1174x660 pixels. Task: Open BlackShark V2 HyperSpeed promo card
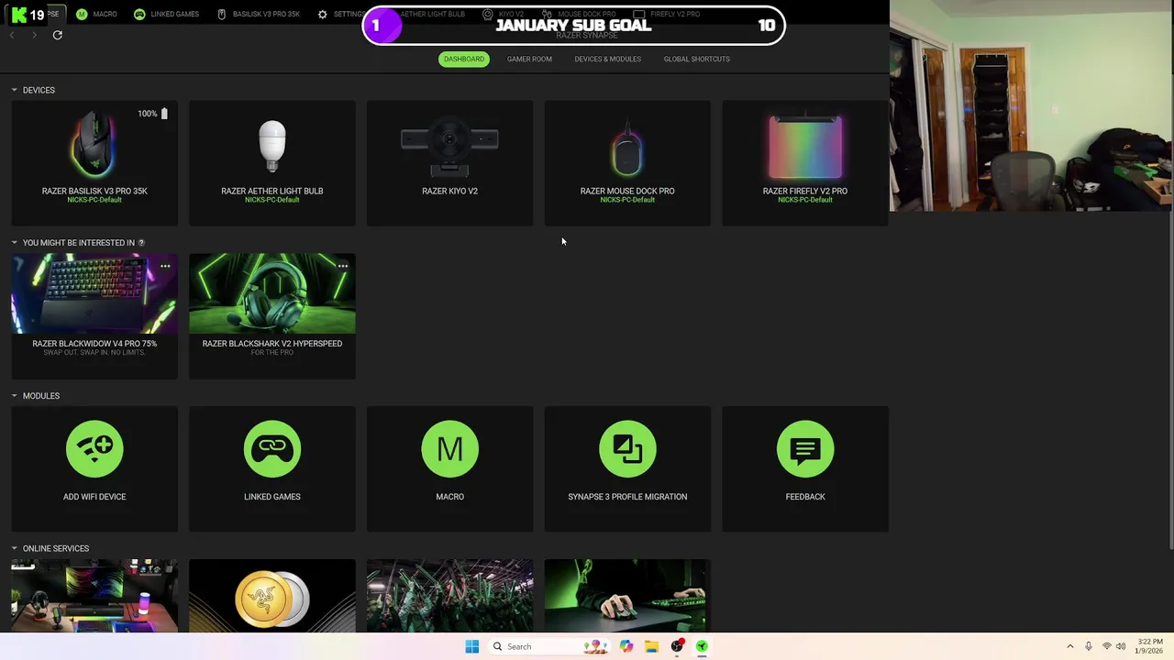point(272,316)
